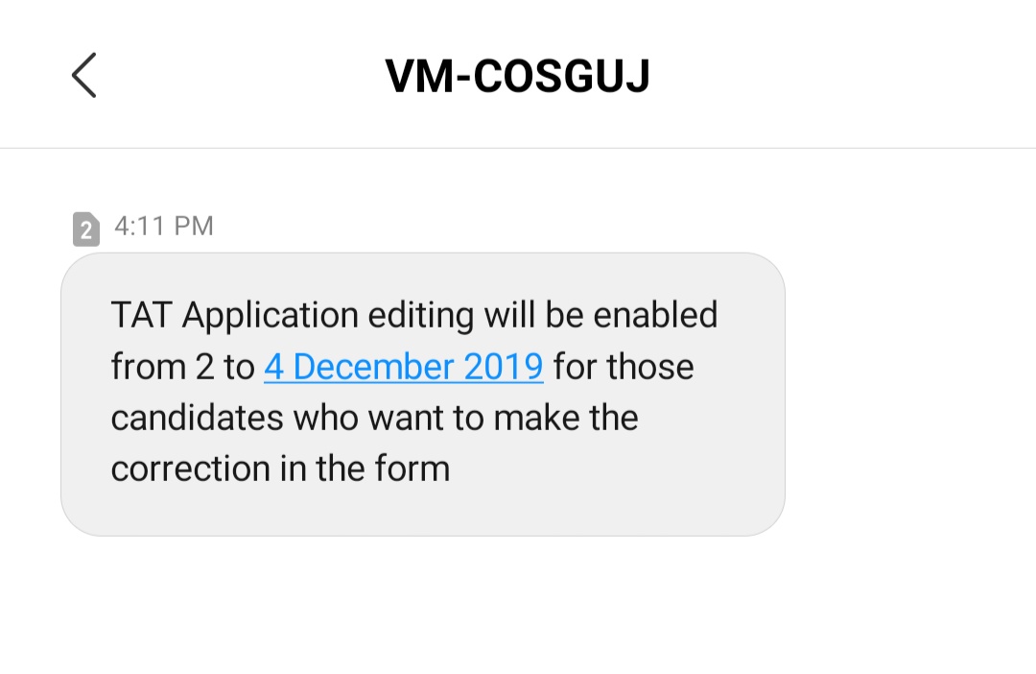Tap the text 'for those' after the date
This screenshot has width=1036, height=674.
pyautogui.click(x=624, y=367)
